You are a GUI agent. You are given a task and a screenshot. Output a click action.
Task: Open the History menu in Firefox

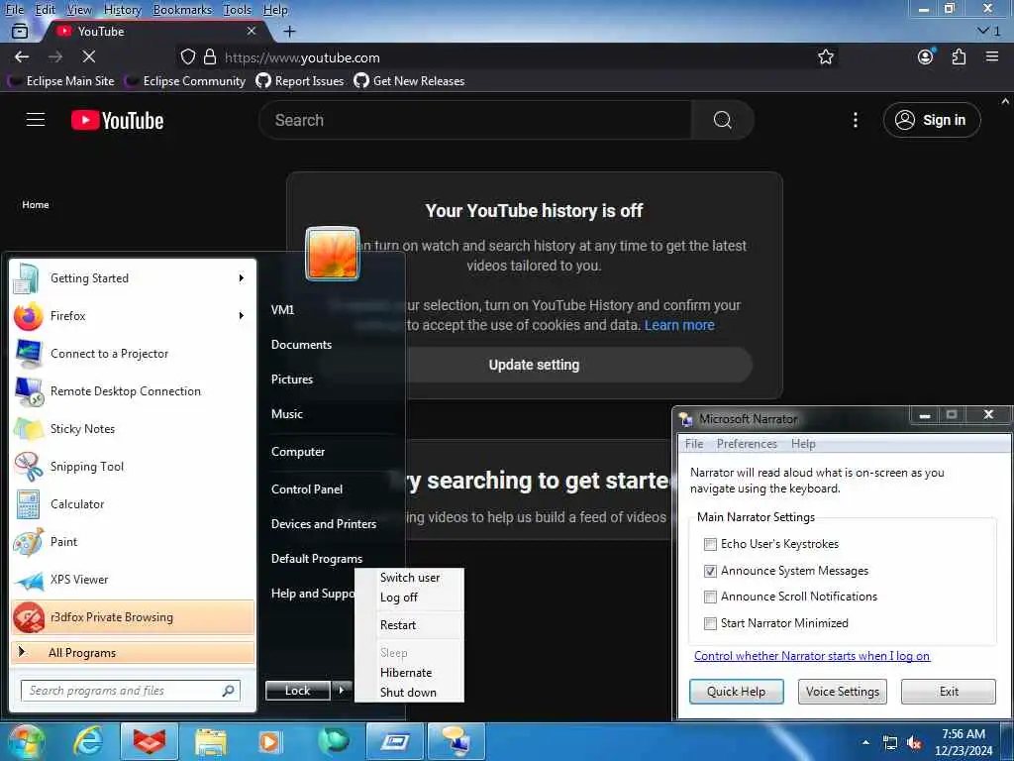(122, 10)
